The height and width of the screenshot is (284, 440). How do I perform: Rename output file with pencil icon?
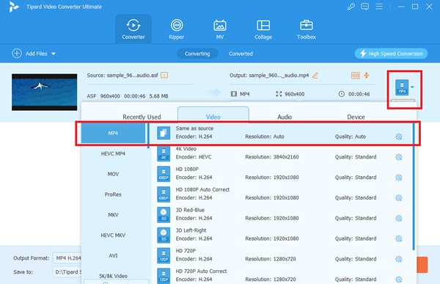click(x=315, y=76)
